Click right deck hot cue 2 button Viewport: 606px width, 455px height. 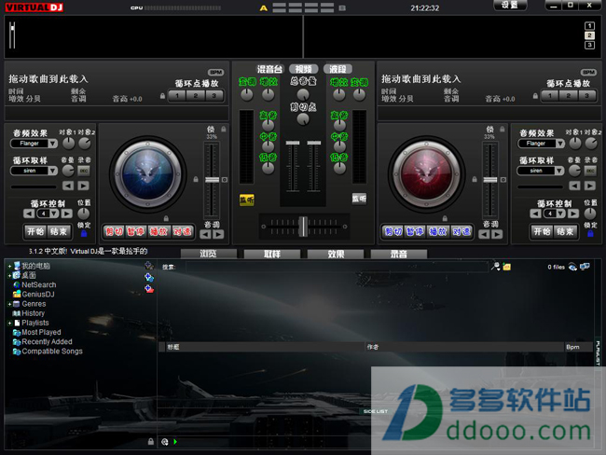[x=568, y=95]
